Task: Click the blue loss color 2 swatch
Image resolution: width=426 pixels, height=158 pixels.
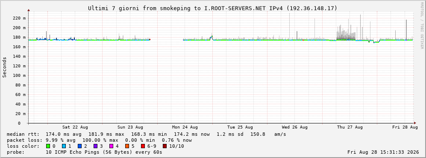Action: [79, 146]
